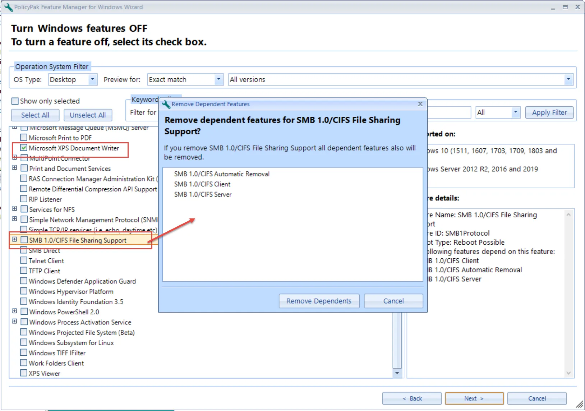Screen dimensions: 585x411
Task: Expand SMB 1.0/CIFS File Sharing Support node
Action: pos(15,239)
